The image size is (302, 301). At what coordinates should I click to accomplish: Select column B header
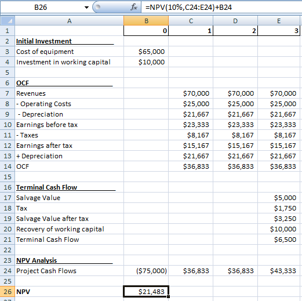(x=146, y=21)
